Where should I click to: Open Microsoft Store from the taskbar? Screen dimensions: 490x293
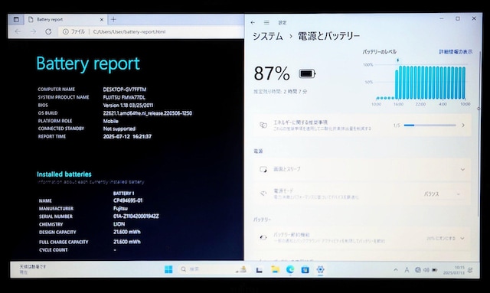305,269
